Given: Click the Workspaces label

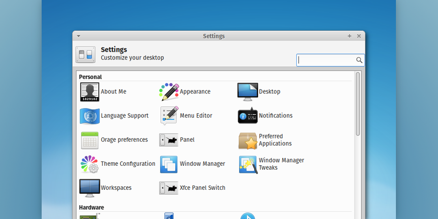Looking at the screenshot, I should 116,188.
